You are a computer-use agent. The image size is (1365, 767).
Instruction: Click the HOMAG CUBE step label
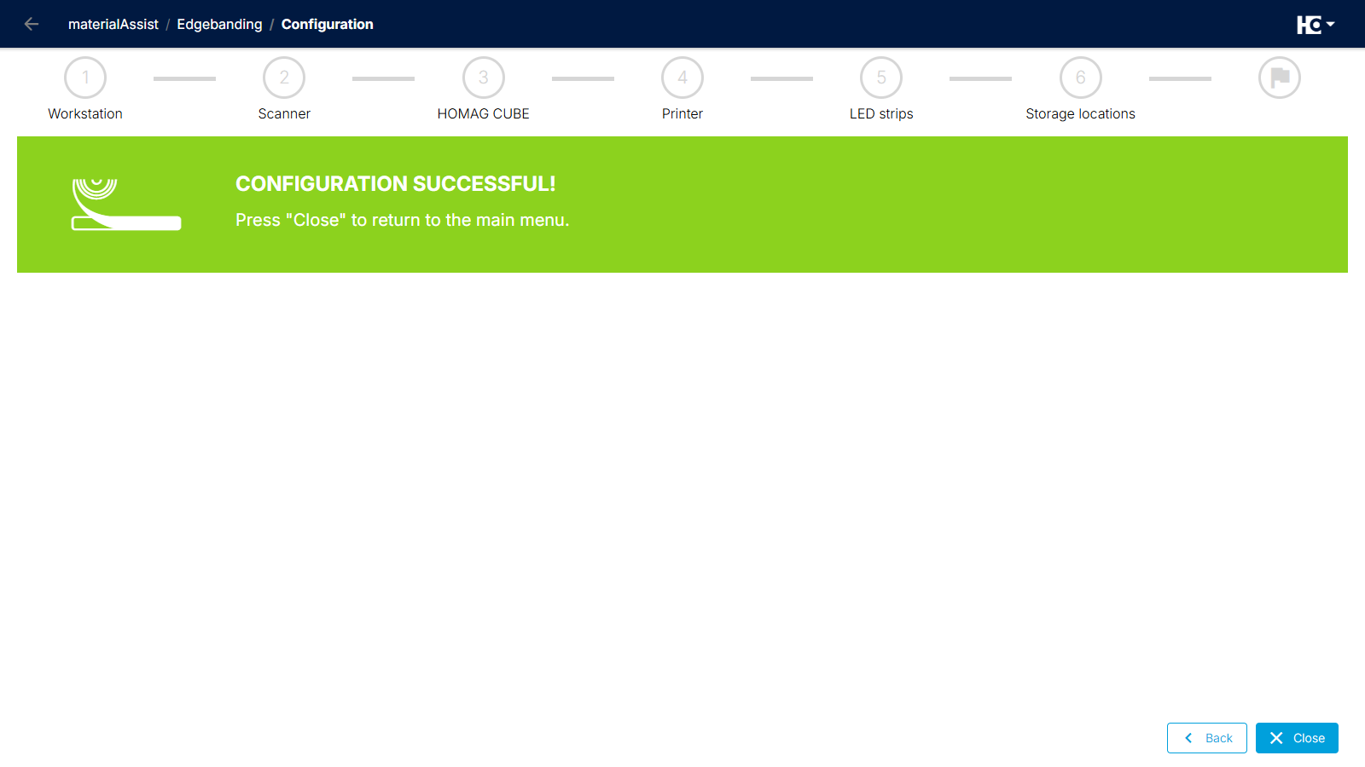point(484,113)
